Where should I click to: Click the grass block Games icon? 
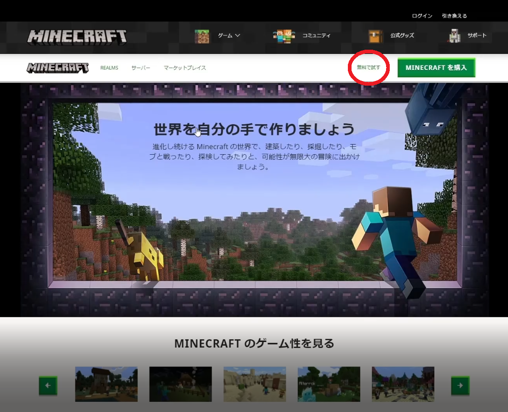point(202,36)
